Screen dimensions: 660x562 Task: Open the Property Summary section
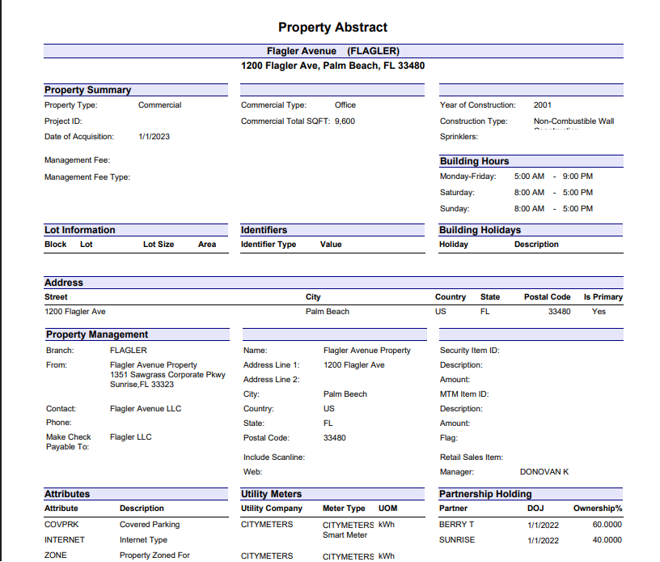(x=89, y=89)
